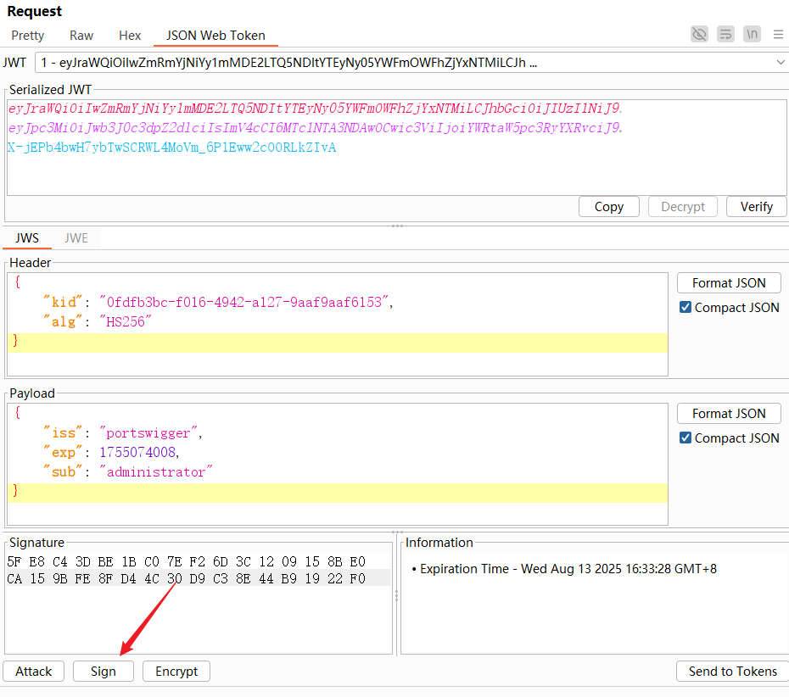The height and width of the screenshot is (697, 789).
Task: Toggle the line wrap icon
Action: (725, 35)
